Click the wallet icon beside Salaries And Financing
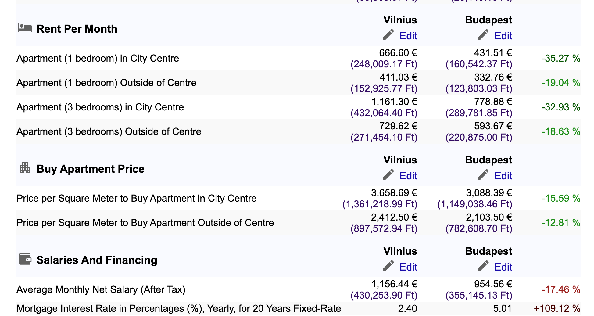Image resolution: width=594 pixels, height=316 pixels. (x=25, y=259)
